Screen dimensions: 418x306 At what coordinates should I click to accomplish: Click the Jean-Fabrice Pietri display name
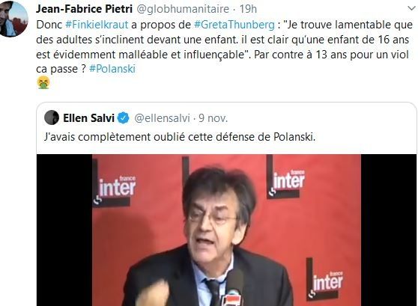[84, 9]
